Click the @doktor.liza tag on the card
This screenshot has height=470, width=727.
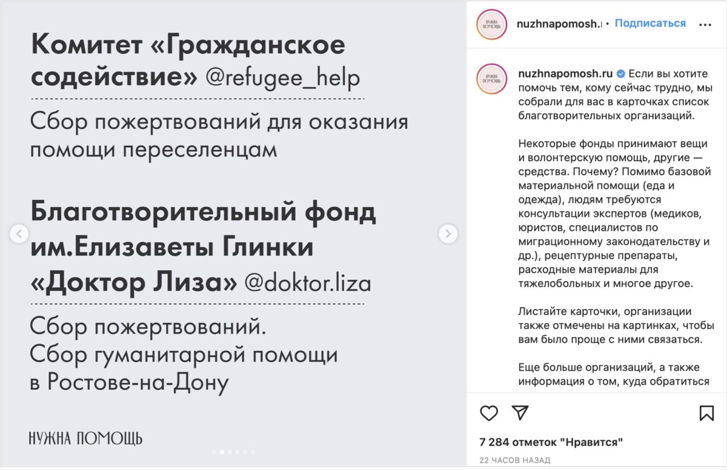(x=307, y=282)
